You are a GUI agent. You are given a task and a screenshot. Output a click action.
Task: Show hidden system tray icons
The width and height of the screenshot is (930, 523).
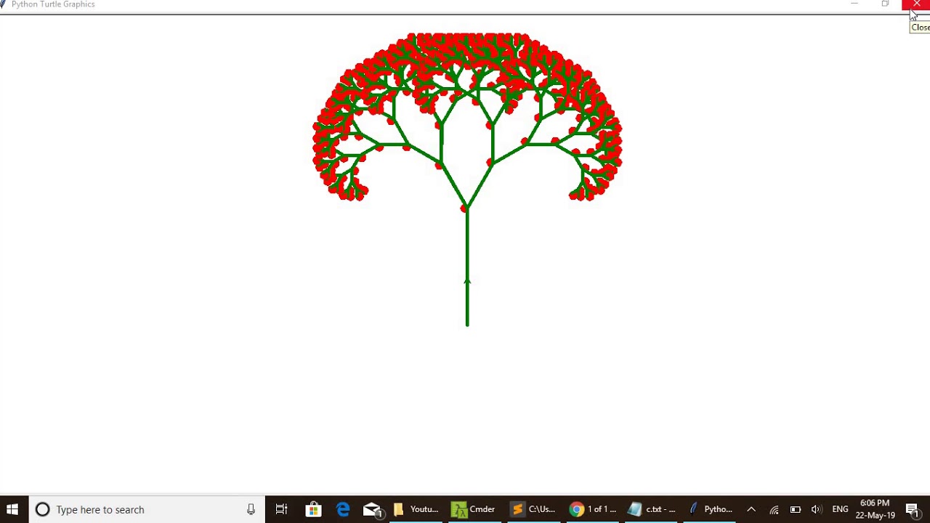(x=751, y=509)
